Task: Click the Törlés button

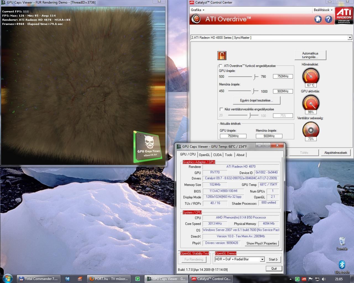Action: coord(304,153)
